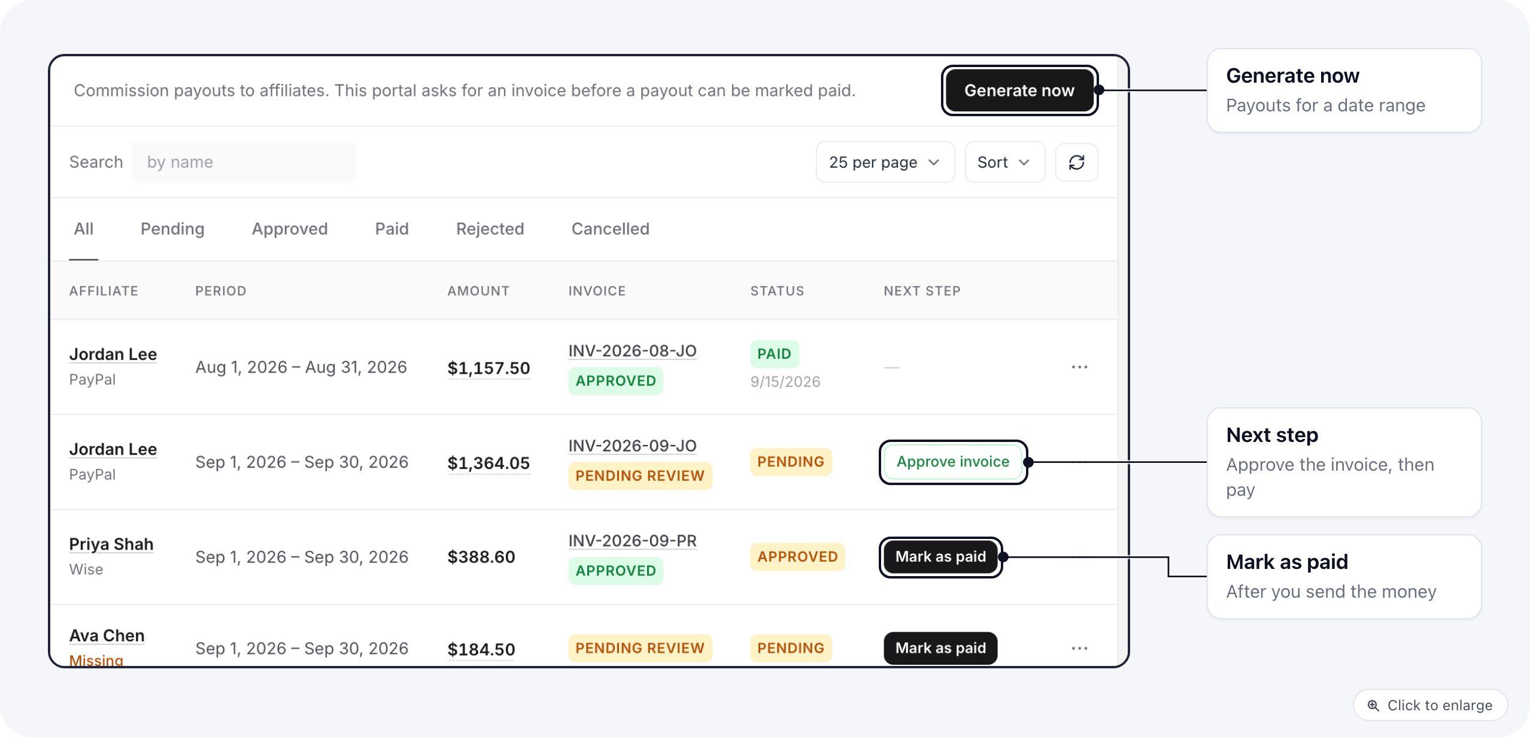Click the AMOUNT column header
Image resolution: width=1530 pixels, height=739 pixels.
478,291
